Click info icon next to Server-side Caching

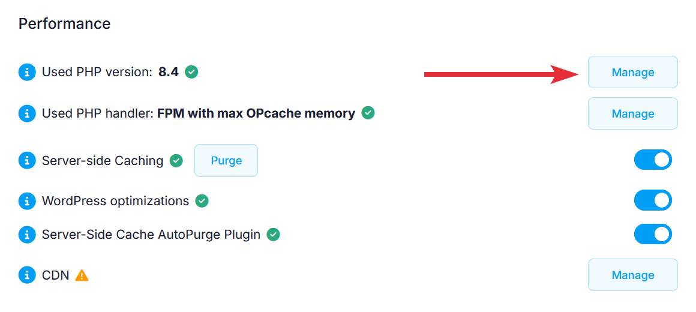27,161
